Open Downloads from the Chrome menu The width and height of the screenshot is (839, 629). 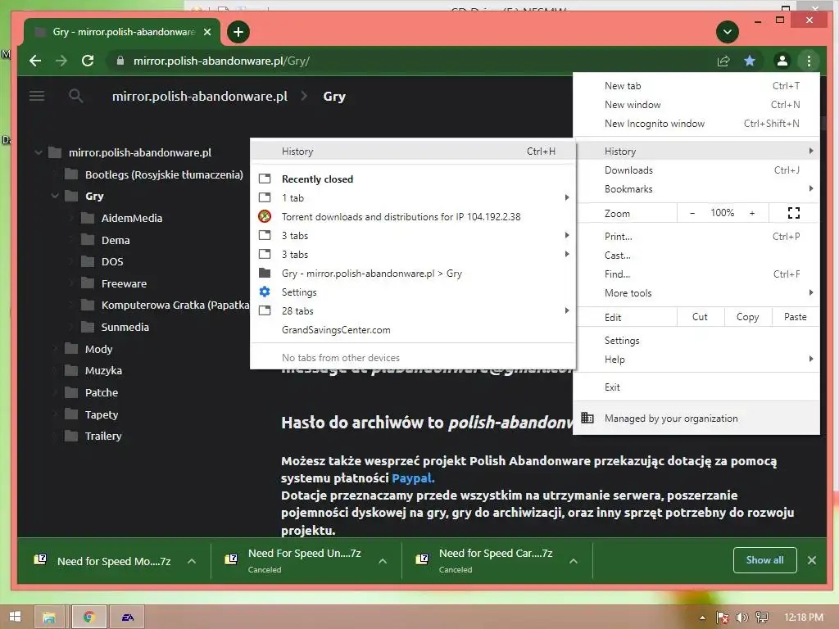tap(696, 170)
